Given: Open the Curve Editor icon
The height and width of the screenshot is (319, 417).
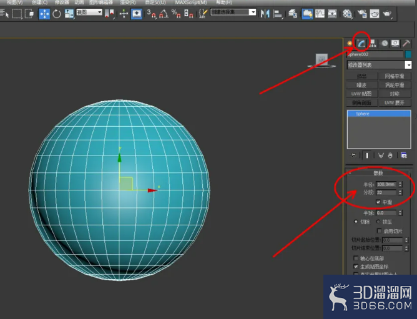Looking at the screenshot, I should 320,14.
